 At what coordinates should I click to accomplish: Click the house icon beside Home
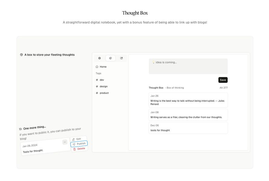tap(97, 67)
